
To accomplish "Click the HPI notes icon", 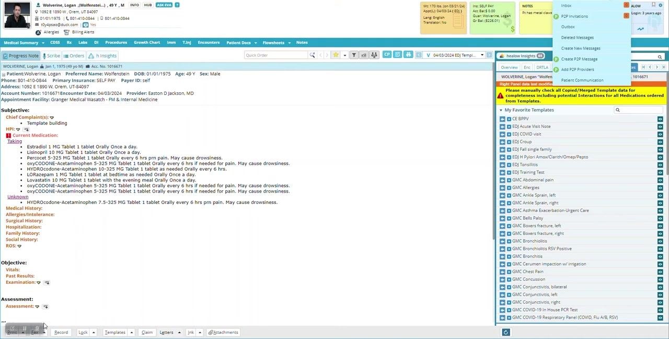I will pos(26,129).
